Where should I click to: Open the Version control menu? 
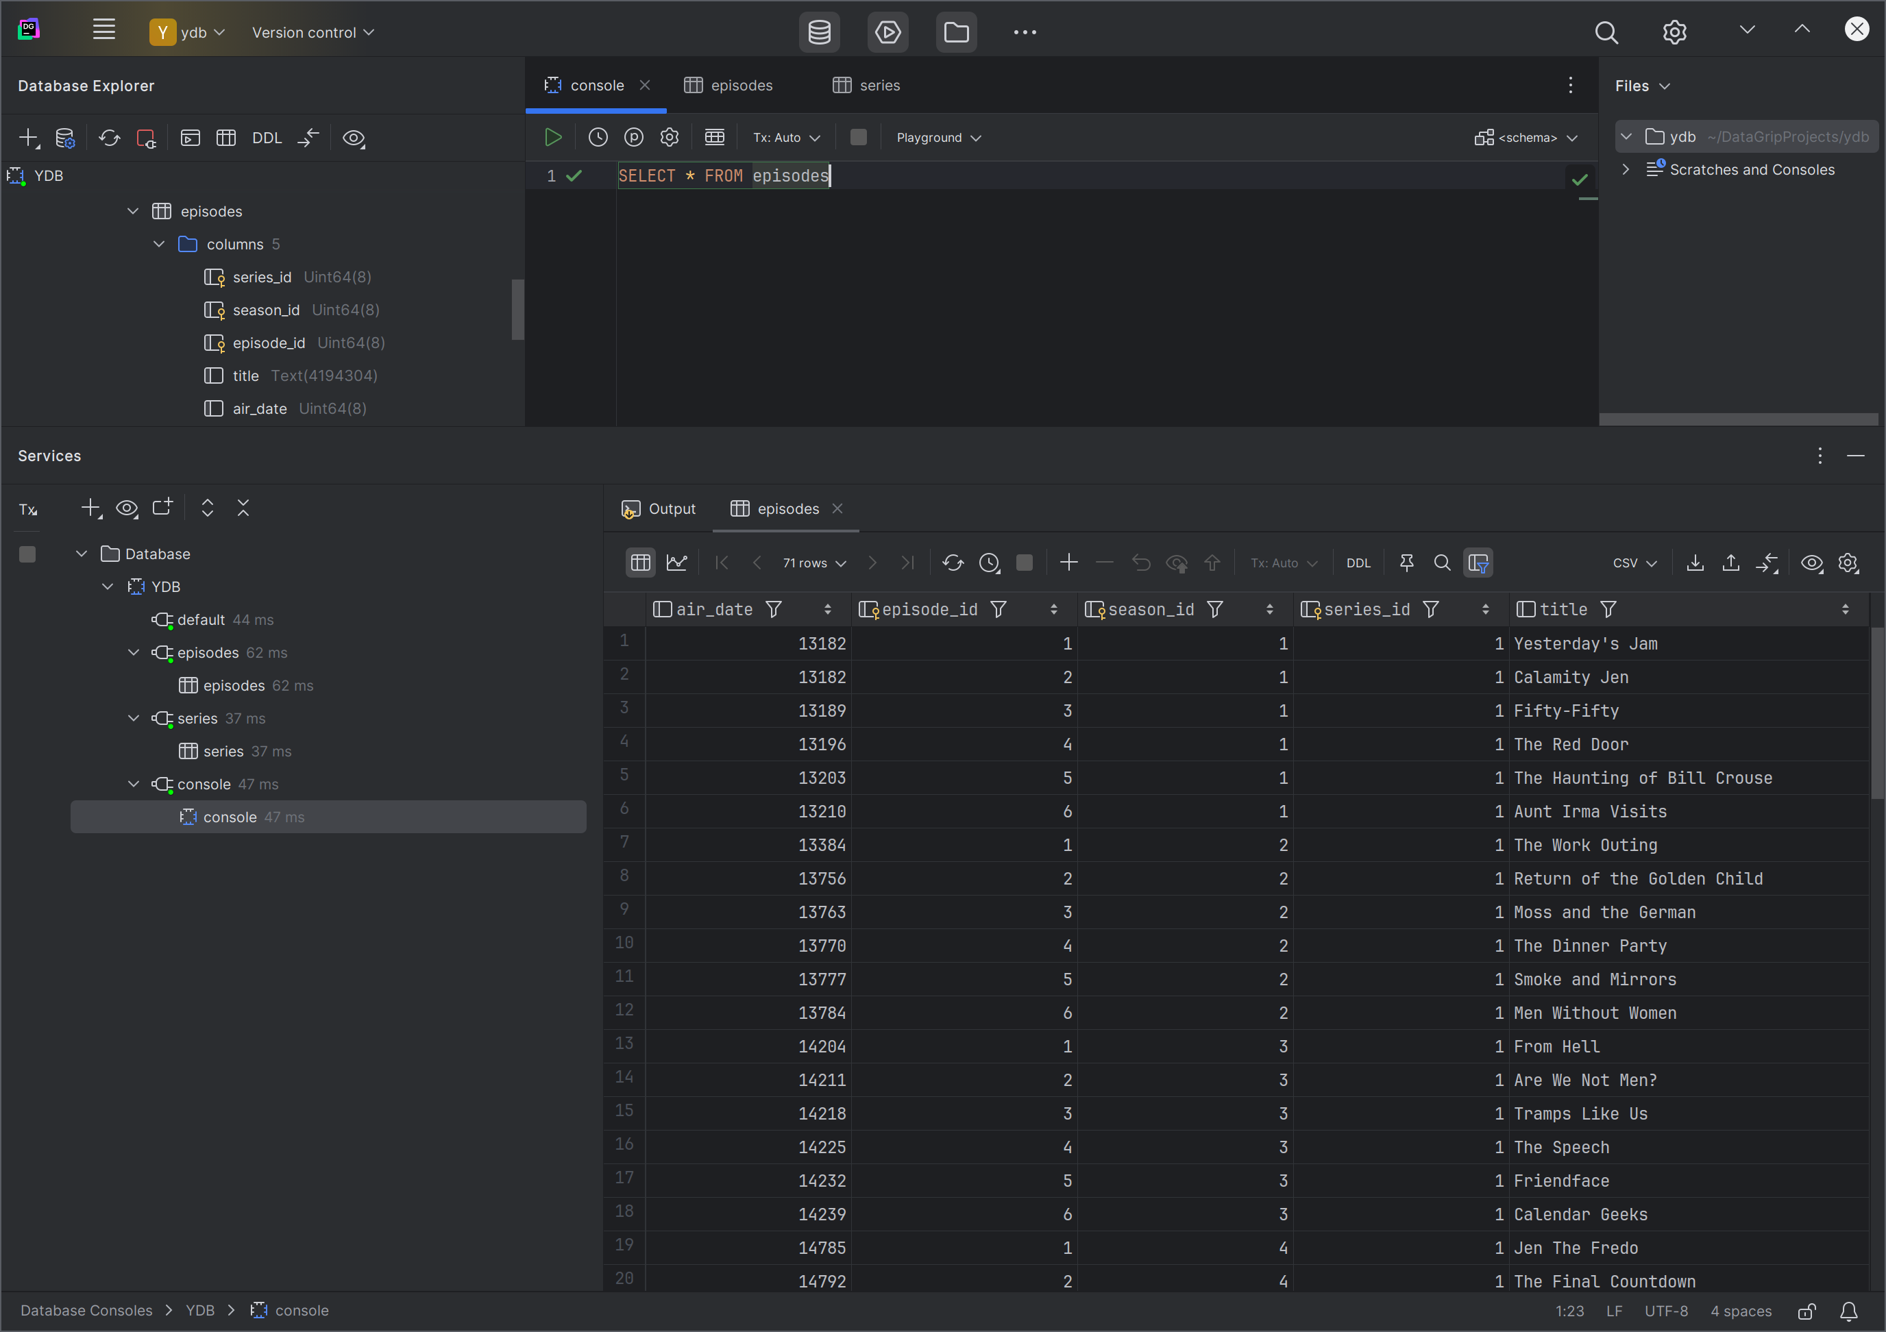312,32
